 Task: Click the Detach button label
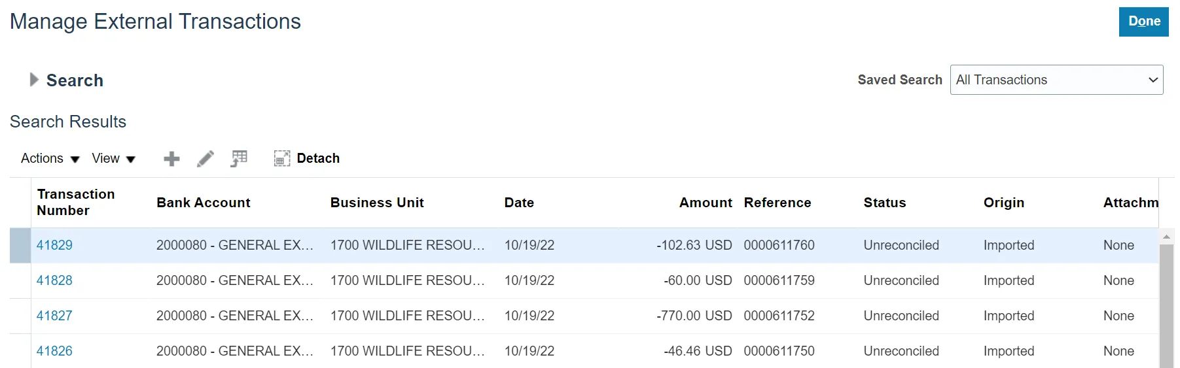click(318, 158)
